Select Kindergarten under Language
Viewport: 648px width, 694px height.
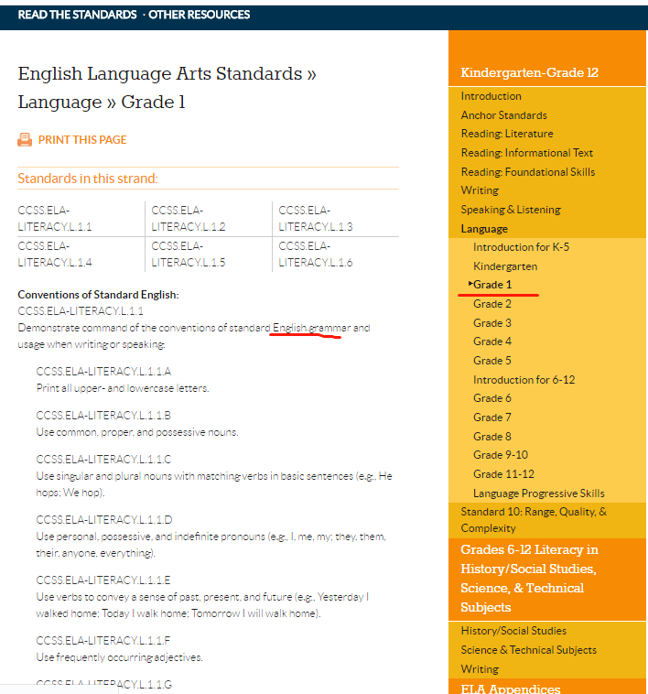point(505,266)
